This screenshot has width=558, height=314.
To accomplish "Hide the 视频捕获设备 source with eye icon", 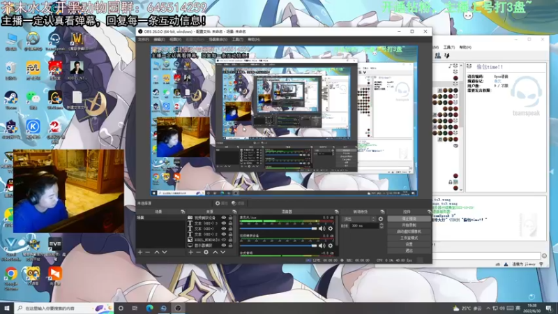I will pos(223,218).
